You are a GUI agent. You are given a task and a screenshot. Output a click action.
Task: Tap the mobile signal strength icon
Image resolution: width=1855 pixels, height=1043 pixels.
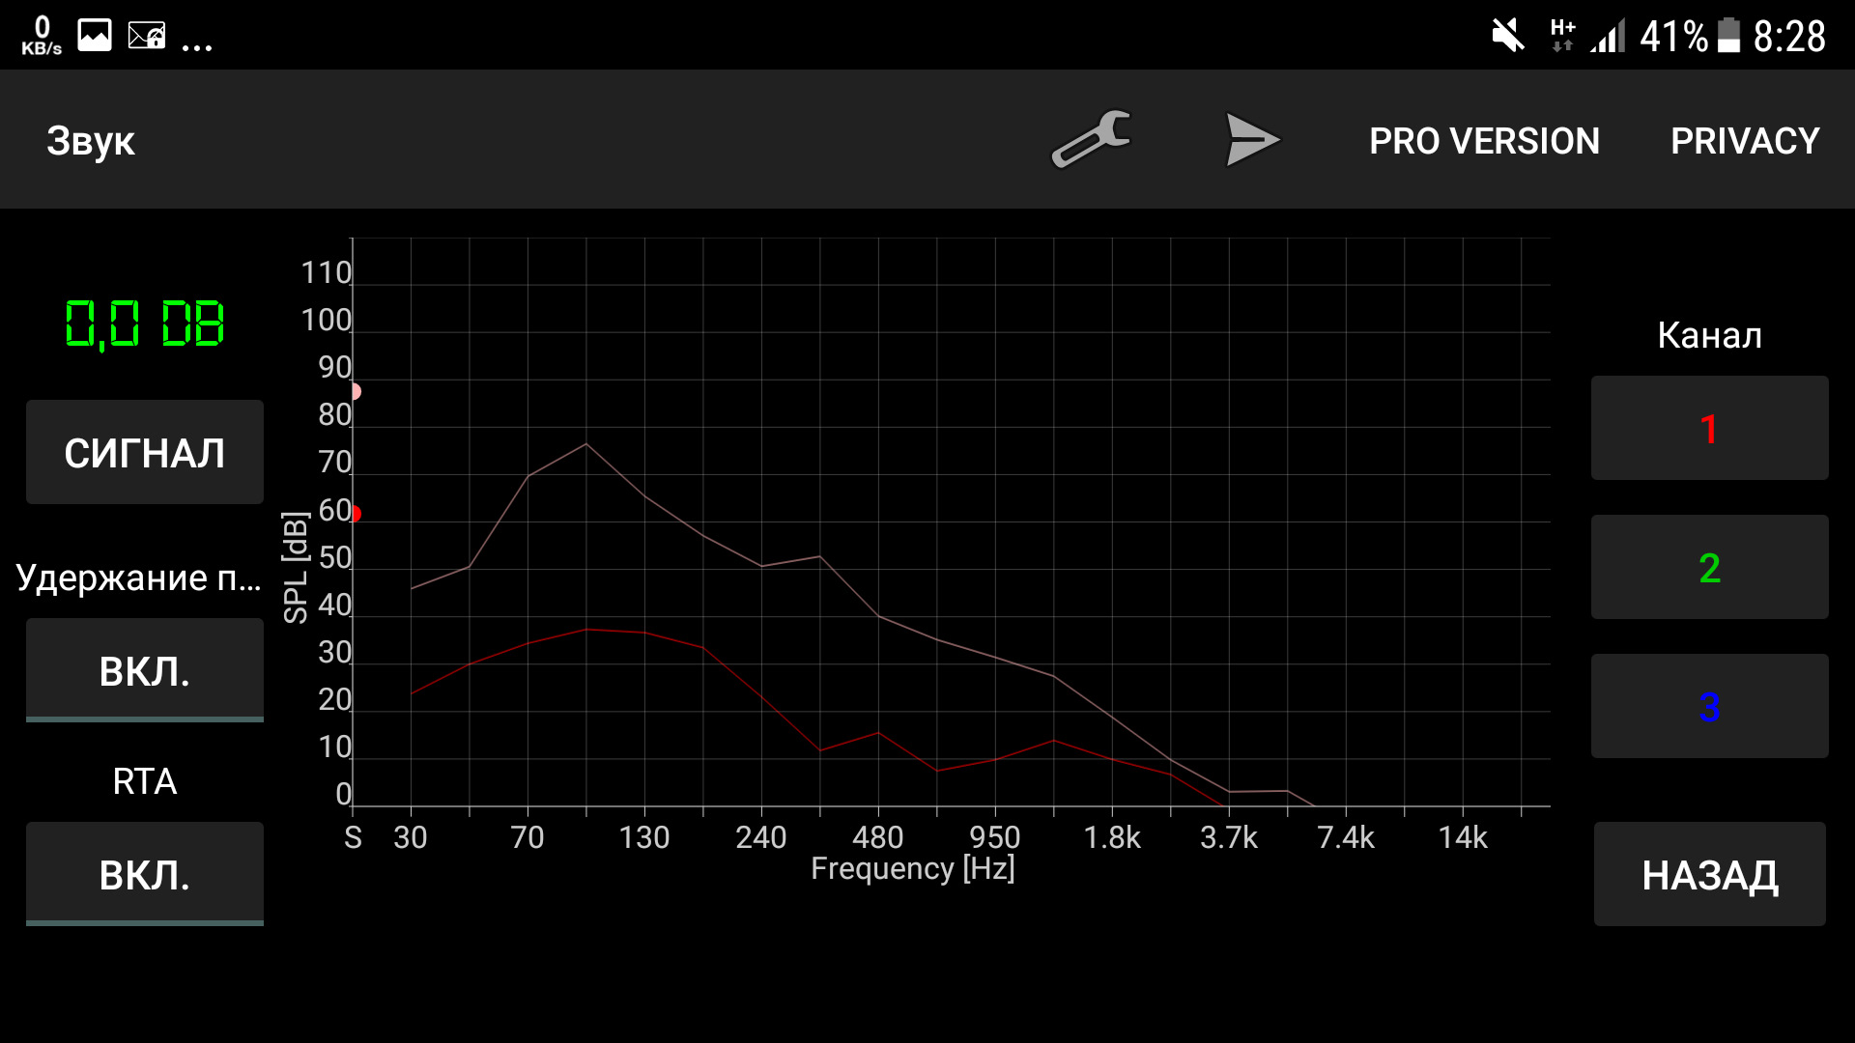(1608, 37)
